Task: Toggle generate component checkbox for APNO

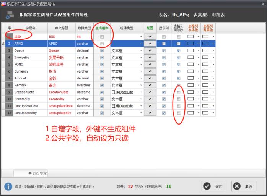Action: click(x=102, y=44)
